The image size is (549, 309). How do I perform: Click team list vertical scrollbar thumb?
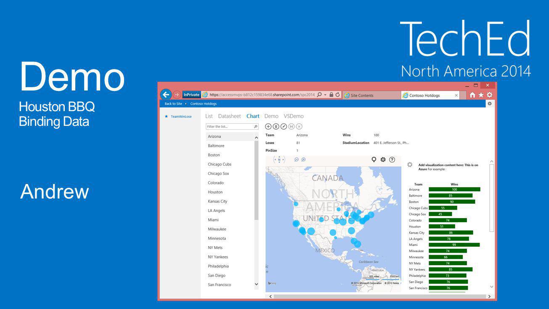point(256,180)
